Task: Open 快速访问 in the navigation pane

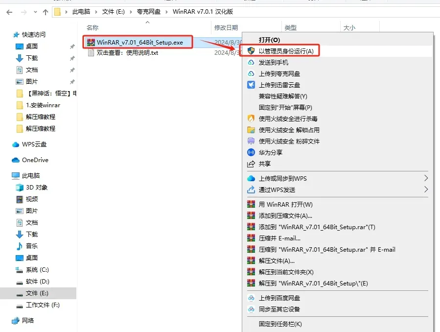Action: [x=34, y=34]
